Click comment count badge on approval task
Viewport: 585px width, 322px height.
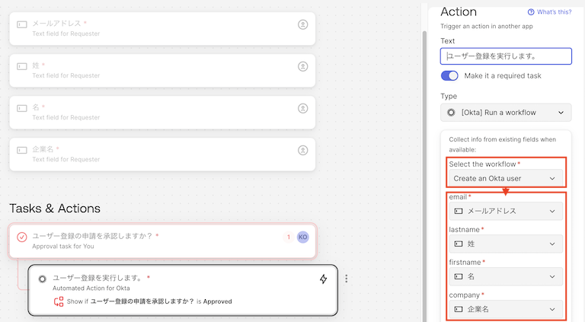288,238
